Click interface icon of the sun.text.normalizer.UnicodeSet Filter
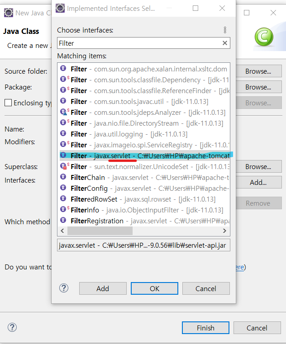This screenshot has height=344, width=286. (x=63, y=166)
